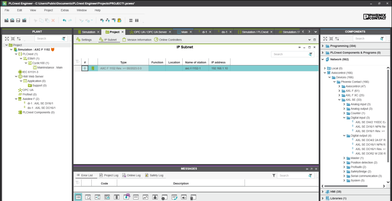Click the search filter icon in IP Subnet
This screenshot has width=392, height=201.
click(310, 54)
